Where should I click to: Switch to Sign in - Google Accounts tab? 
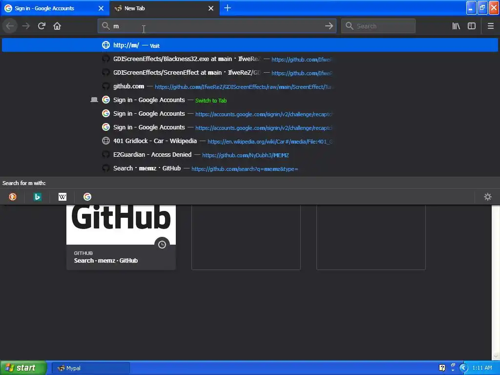pos(55,8)
